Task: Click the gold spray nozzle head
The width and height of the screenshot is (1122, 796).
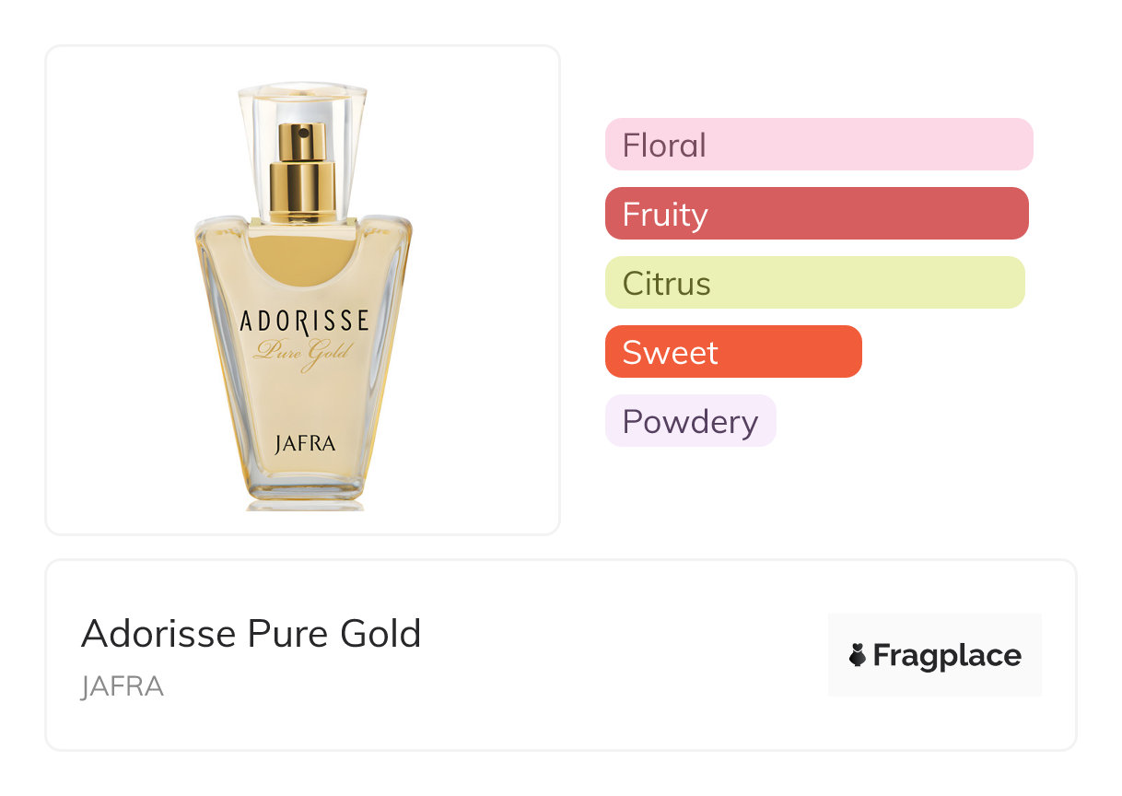Action: click(x=303, y=141)
